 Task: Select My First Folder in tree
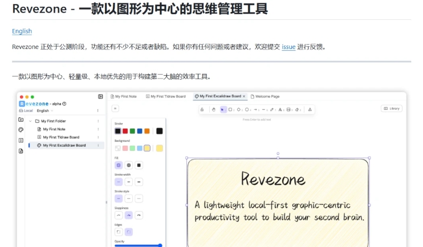tap(54, 121)
